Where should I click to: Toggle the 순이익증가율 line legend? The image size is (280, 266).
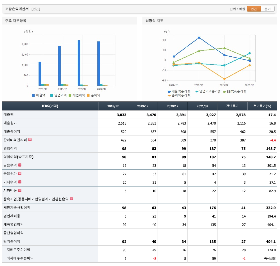pyautogui.click(x=179, y=96)
